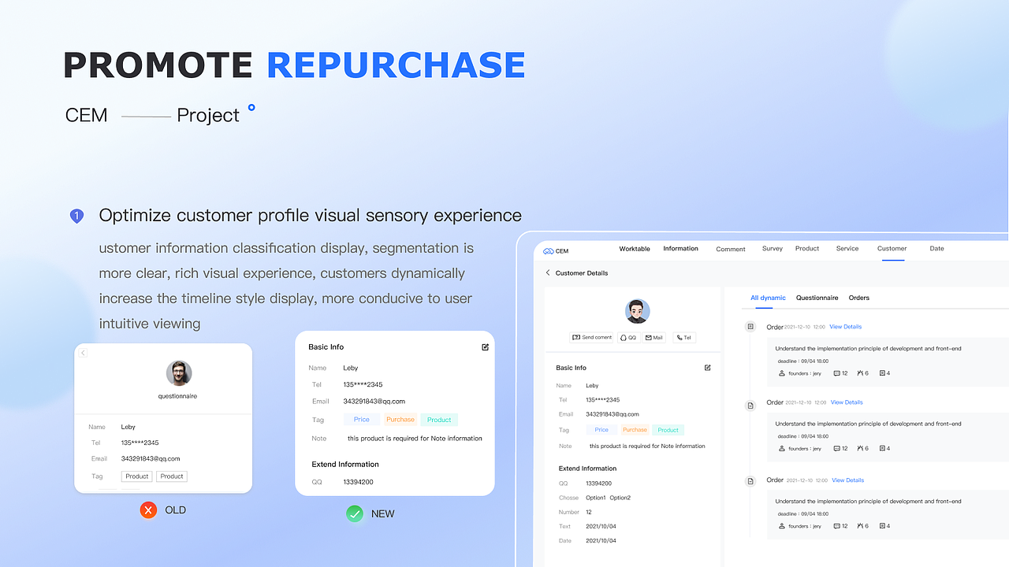The image size is (1009, 567).
Task: Open the Service nav tab
Action: pos(847,249)
